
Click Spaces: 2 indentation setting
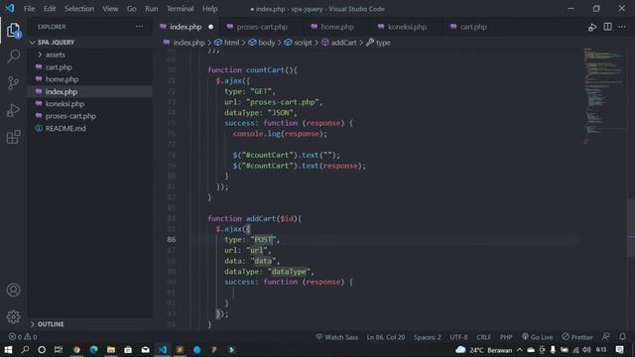click(x=428, y=337)
